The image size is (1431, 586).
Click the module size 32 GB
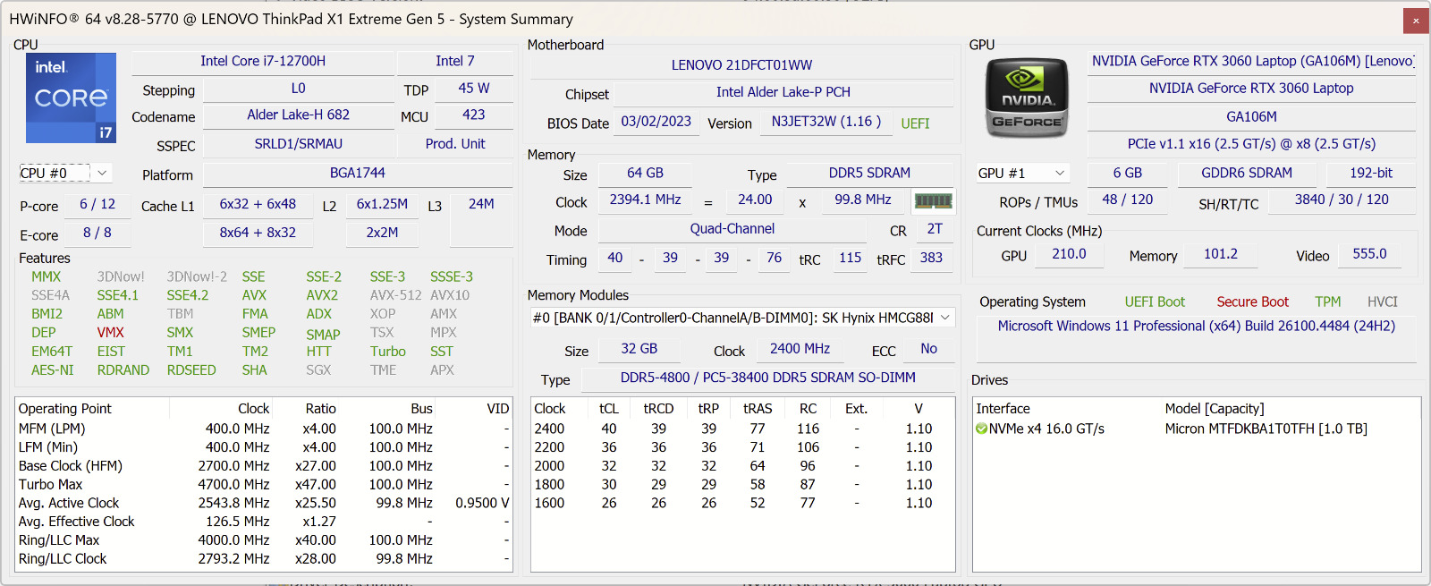coord(639,349)
